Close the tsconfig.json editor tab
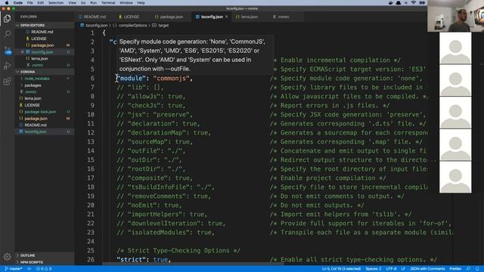Screen dimensions: 484x272 point(227,17)
